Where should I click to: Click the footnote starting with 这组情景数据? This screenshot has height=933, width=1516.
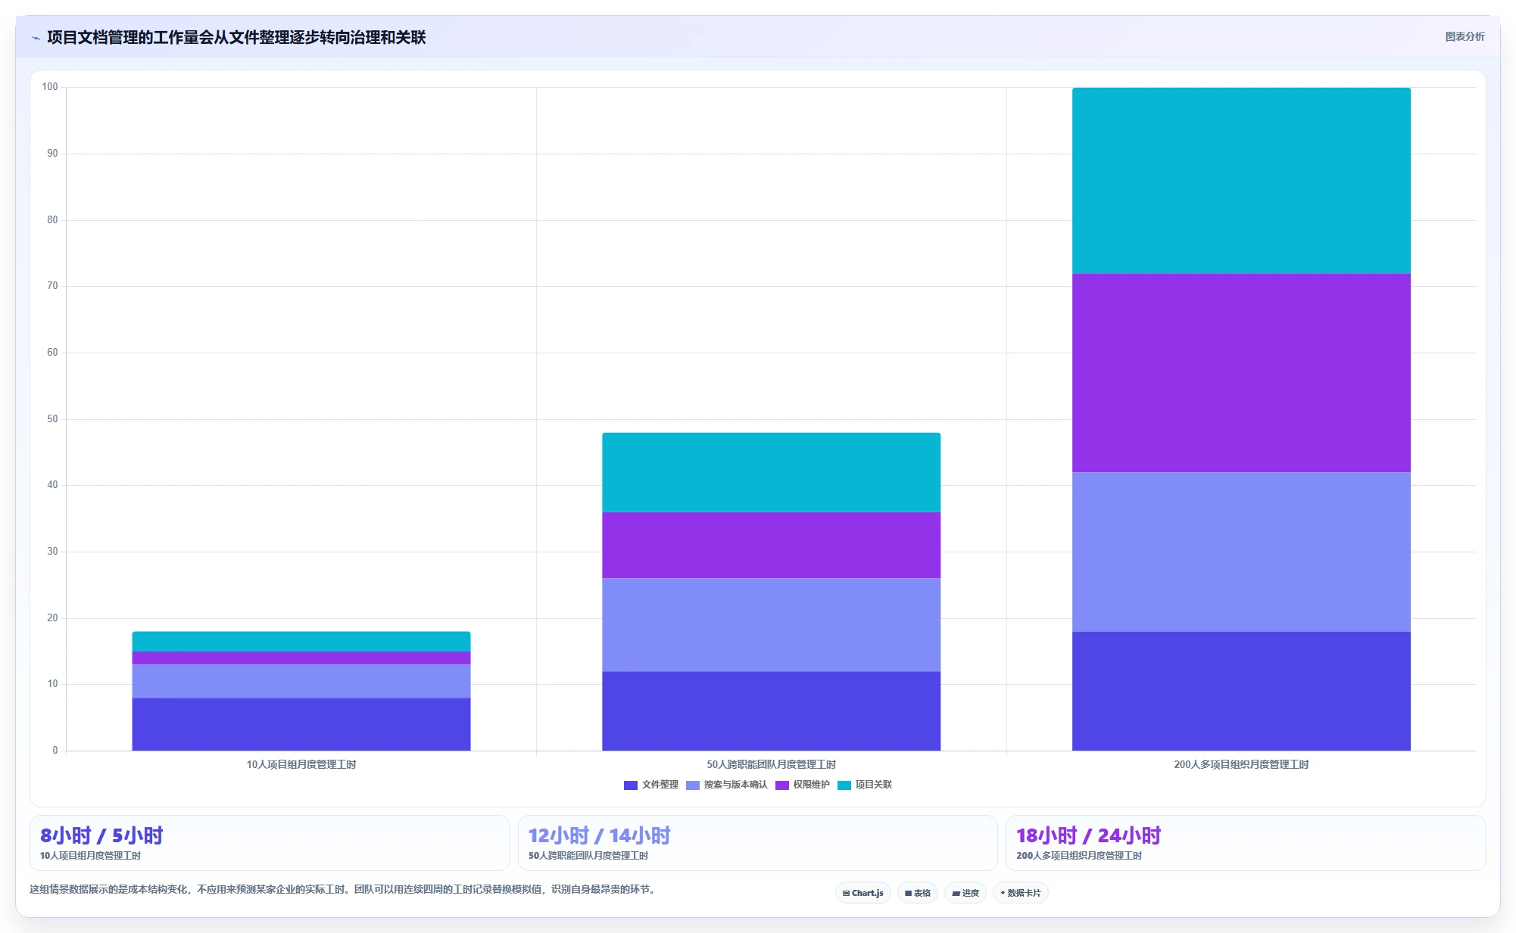(342, 889)
